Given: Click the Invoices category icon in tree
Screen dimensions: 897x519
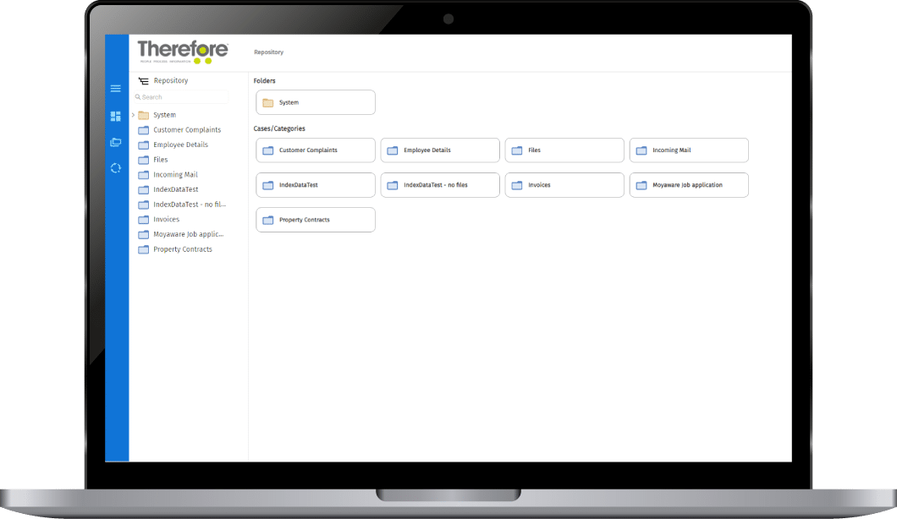Looking at the screenshot, I should click(143, 220).
